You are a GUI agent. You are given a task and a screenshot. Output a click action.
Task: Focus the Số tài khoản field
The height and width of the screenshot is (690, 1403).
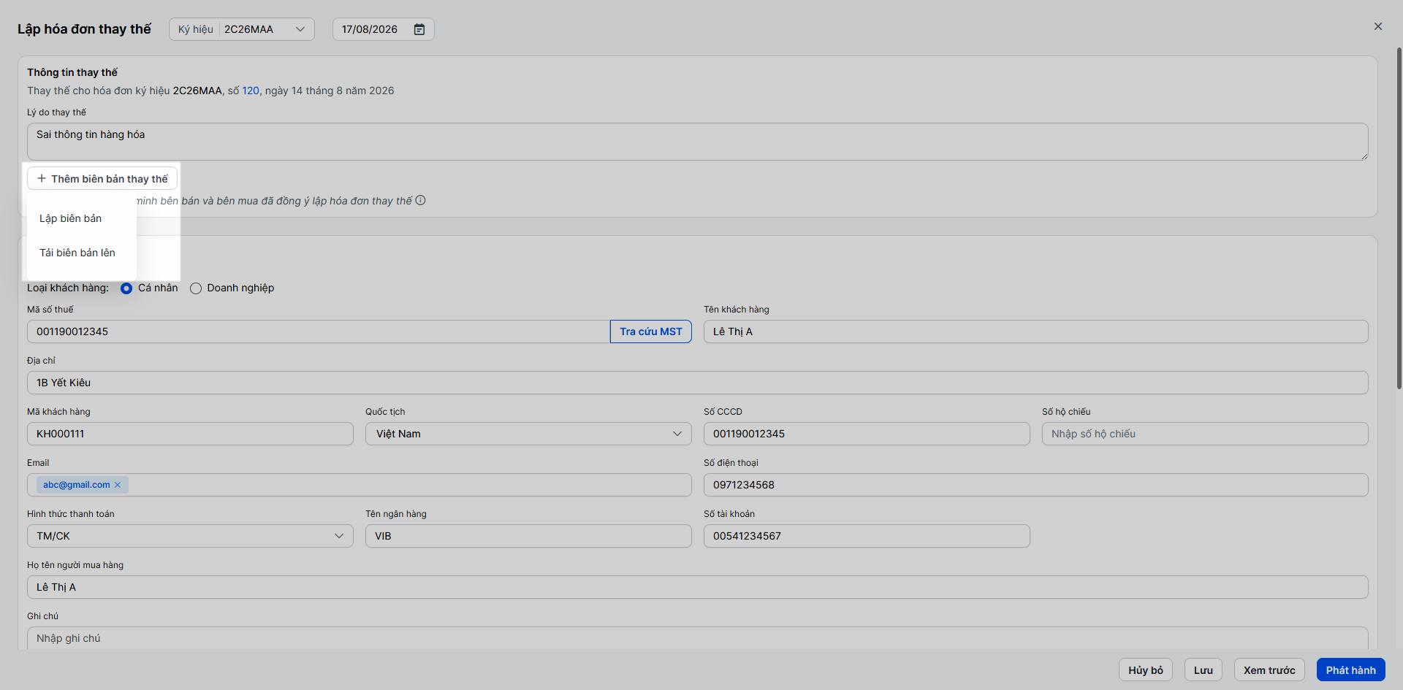click(x=867, y=536)
